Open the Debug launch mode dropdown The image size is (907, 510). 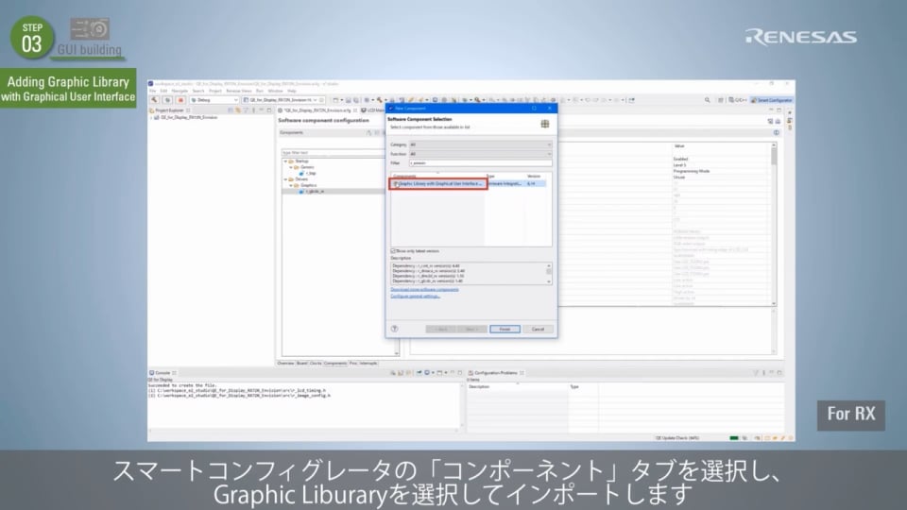(x=213, y=99)
